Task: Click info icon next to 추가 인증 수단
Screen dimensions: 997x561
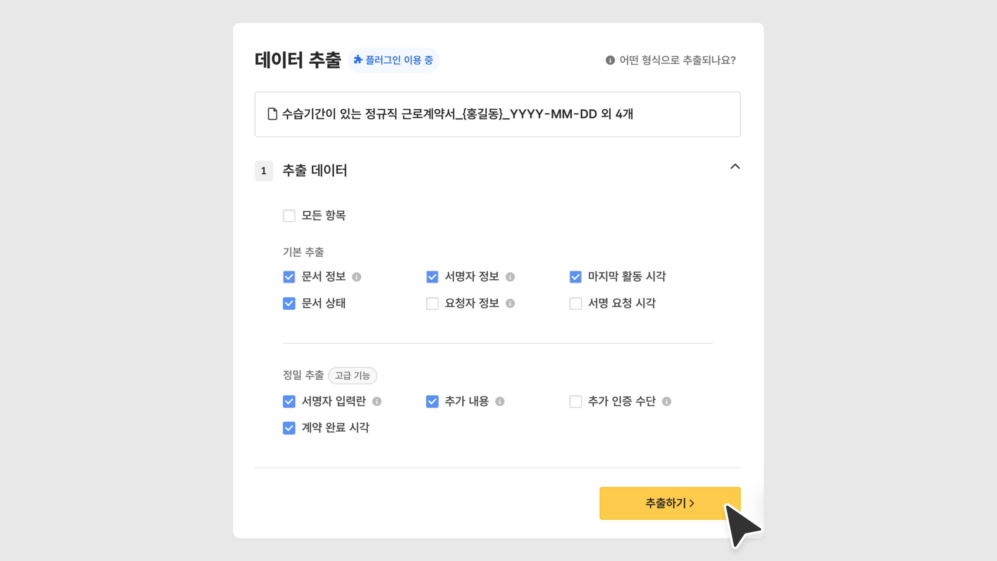Action: tap(666, 402)
